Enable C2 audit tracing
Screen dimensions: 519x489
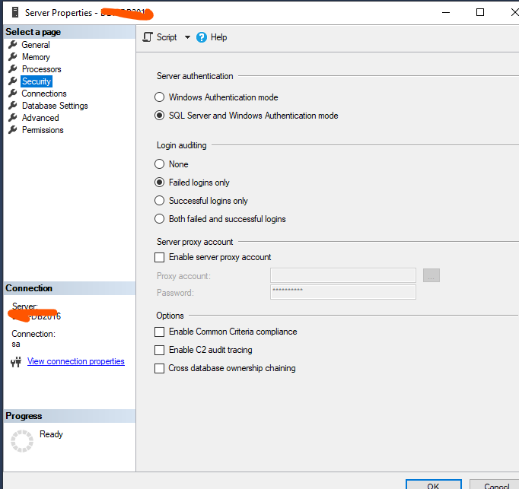click(160, 350)
